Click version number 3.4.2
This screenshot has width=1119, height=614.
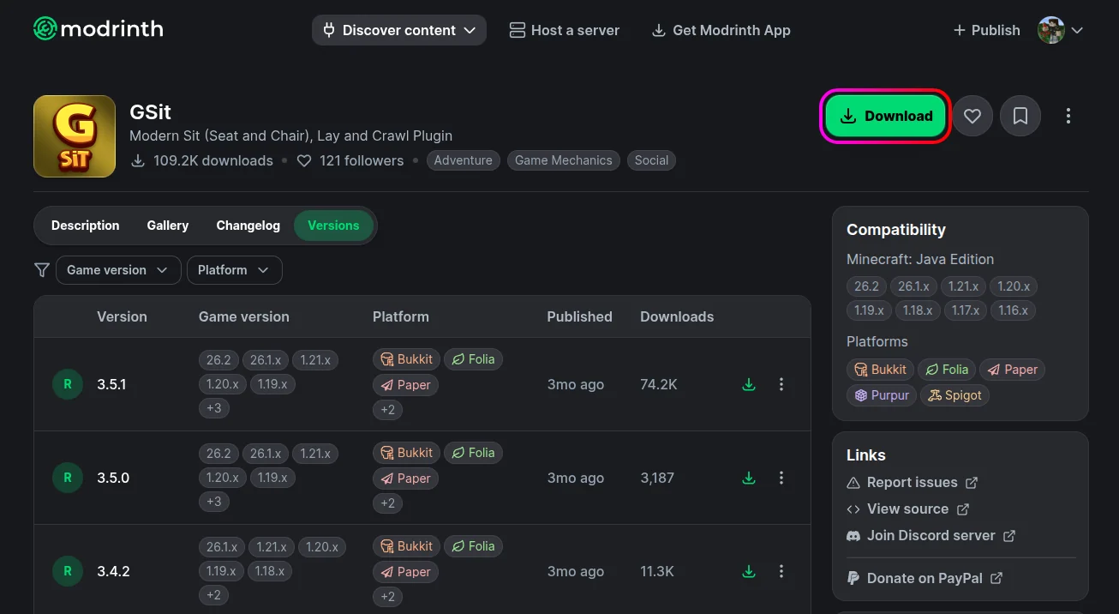(x=113, y=571)
